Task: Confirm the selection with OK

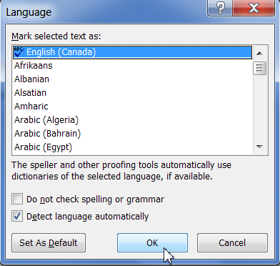Action: pos(152,243)
